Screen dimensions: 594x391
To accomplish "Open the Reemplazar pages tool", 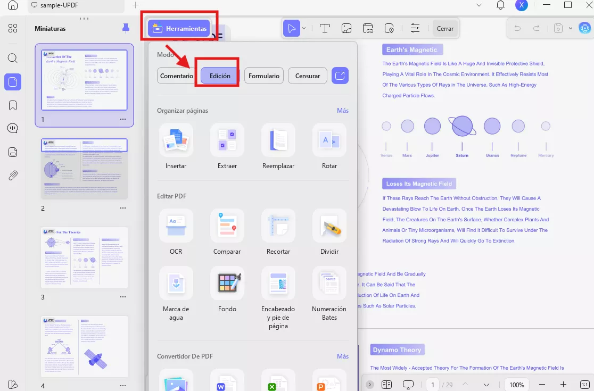I will [278, 140].
